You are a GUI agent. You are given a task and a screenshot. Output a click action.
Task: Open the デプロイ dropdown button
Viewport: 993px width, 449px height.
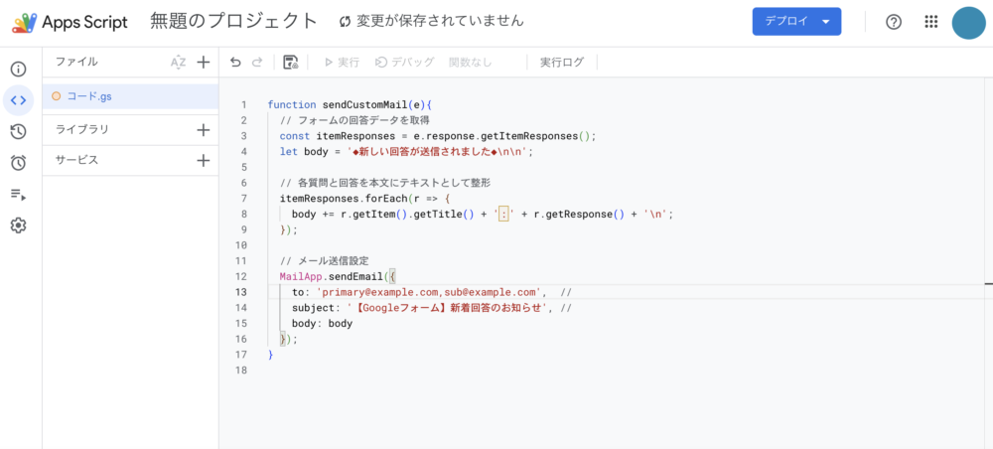click(x=796, y=22)
